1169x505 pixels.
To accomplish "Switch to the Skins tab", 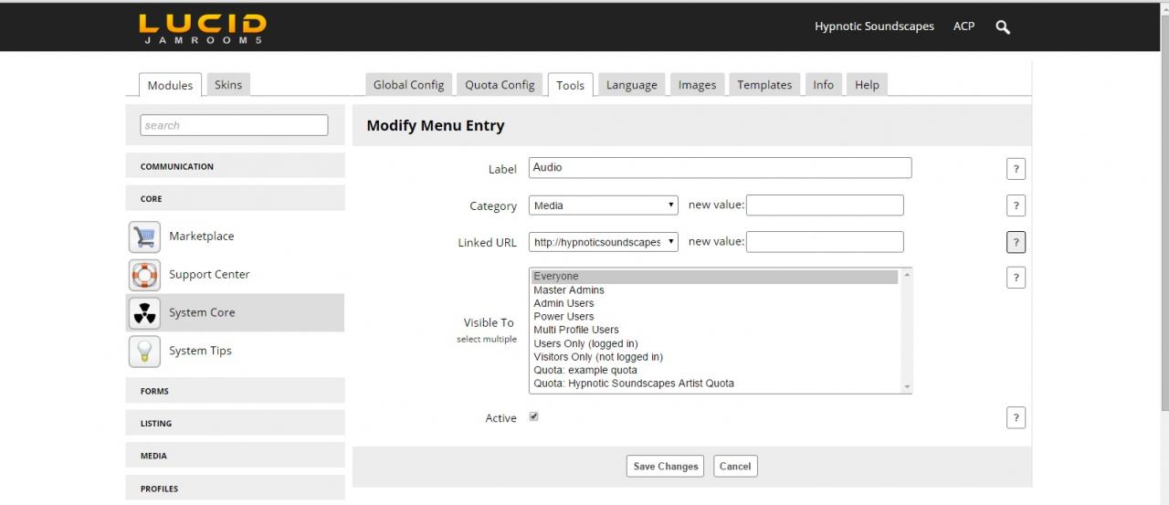I will coord(228,85).
